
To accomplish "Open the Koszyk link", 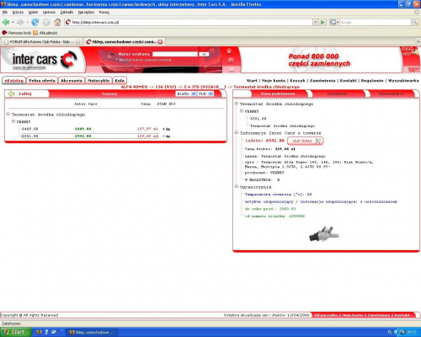I will click(x=297, y=81).
